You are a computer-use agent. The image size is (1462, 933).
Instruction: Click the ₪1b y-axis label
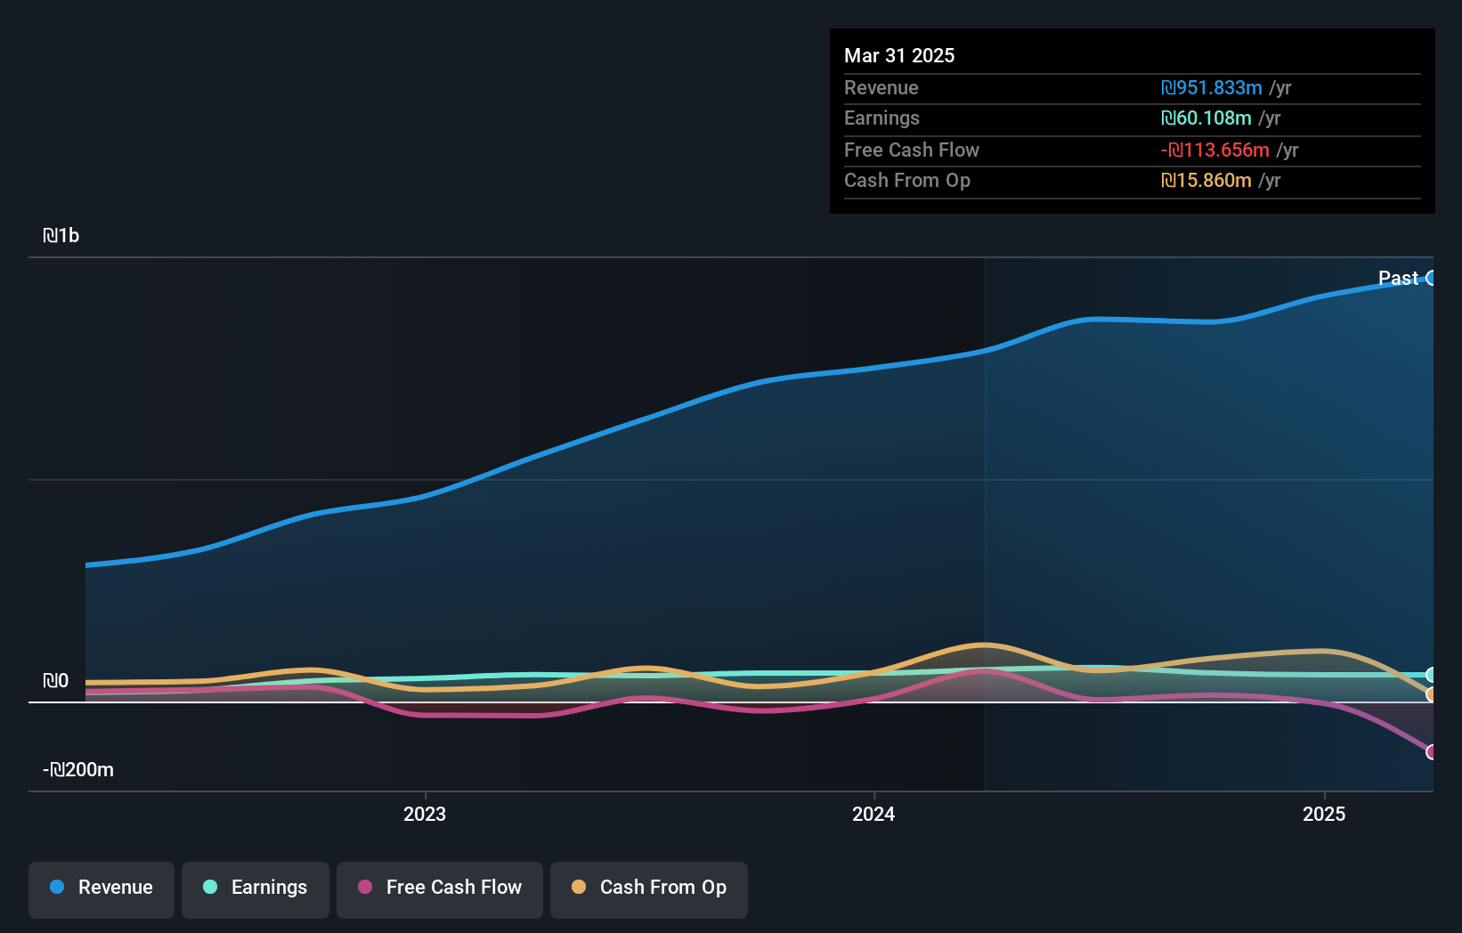coord(61,235)
